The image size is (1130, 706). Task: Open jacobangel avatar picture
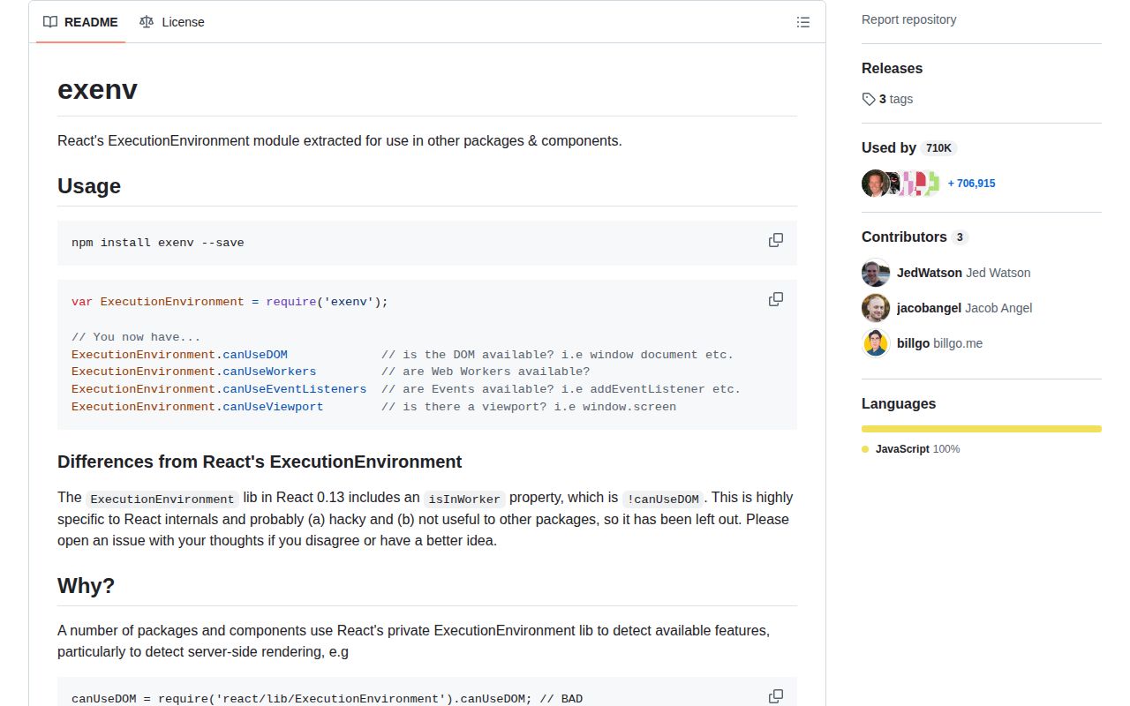pos(876,308)
